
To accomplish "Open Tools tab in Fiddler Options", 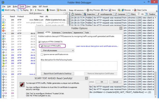I will point(87,32).
